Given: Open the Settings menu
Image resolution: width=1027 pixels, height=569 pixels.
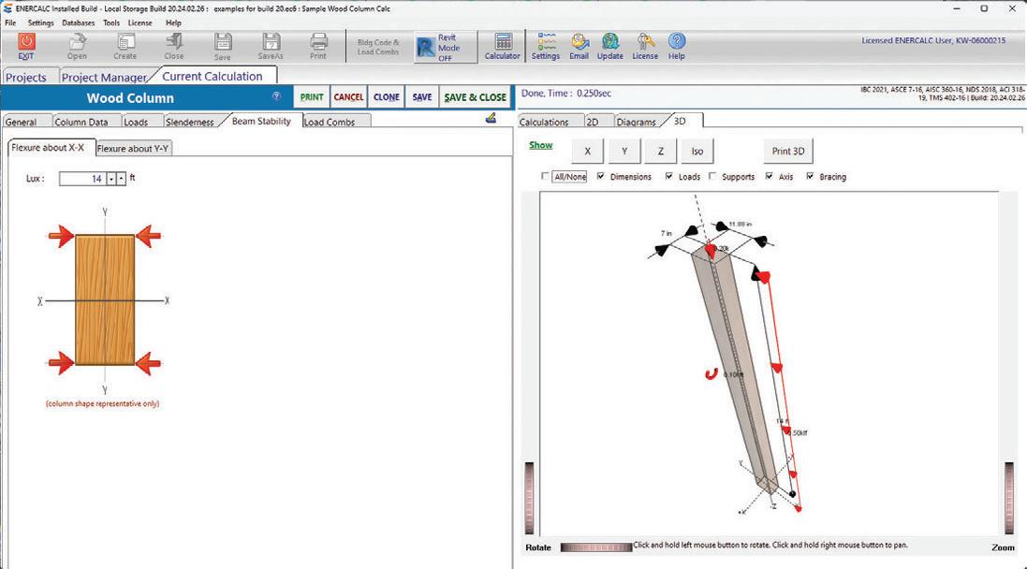Looking at the screenshot, I should [x=40, y=22].
